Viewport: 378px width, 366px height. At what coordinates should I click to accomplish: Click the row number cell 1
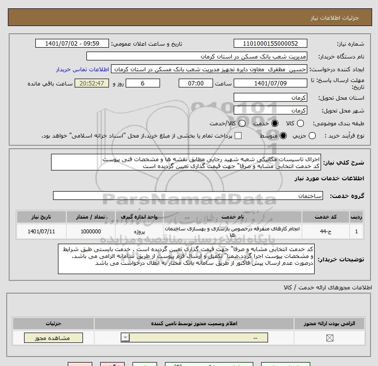[356, 231]
